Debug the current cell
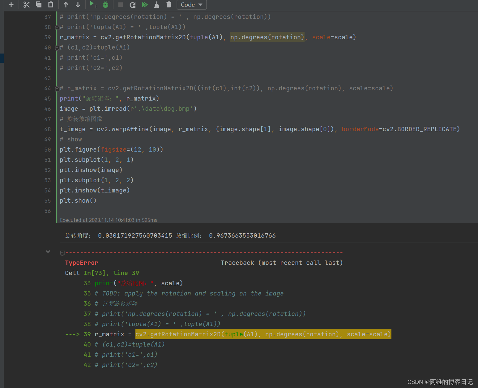 (x=105, y=5)
